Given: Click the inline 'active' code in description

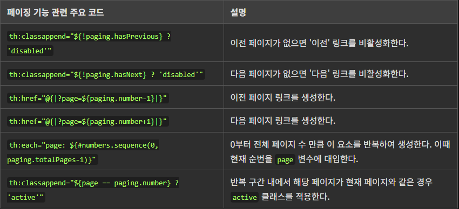Looking at the screenshot, I should 245,198.
